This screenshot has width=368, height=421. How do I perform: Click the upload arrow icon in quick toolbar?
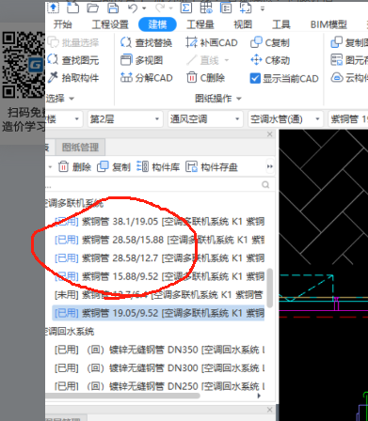pos(54,8)
